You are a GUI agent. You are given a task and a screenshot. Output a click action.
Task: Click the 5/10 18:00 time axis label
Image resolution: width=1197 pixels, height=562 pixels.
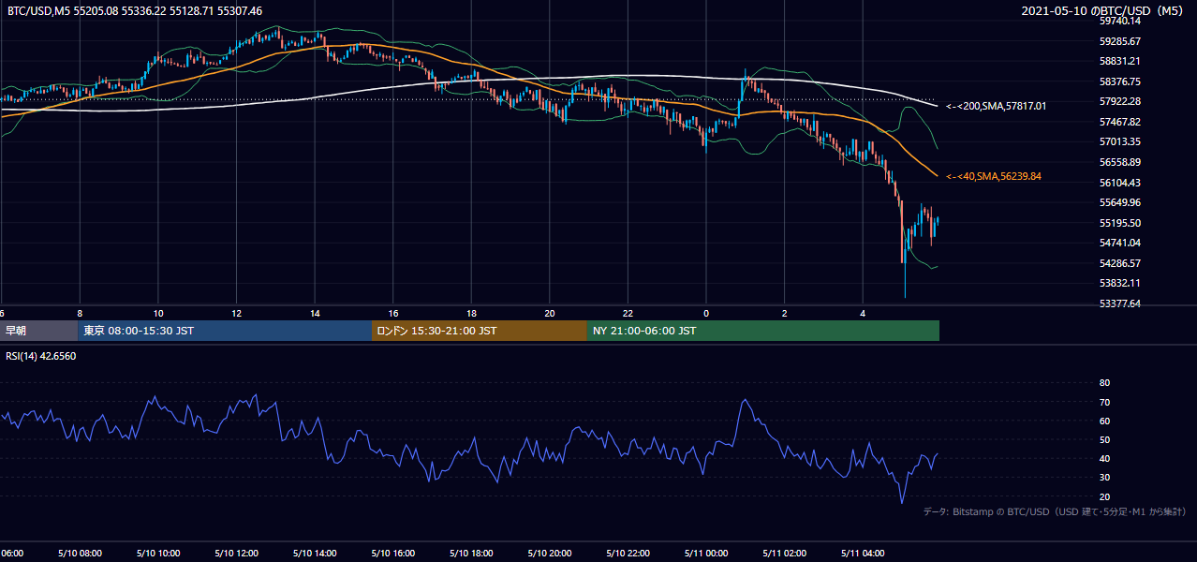[470, 554]
